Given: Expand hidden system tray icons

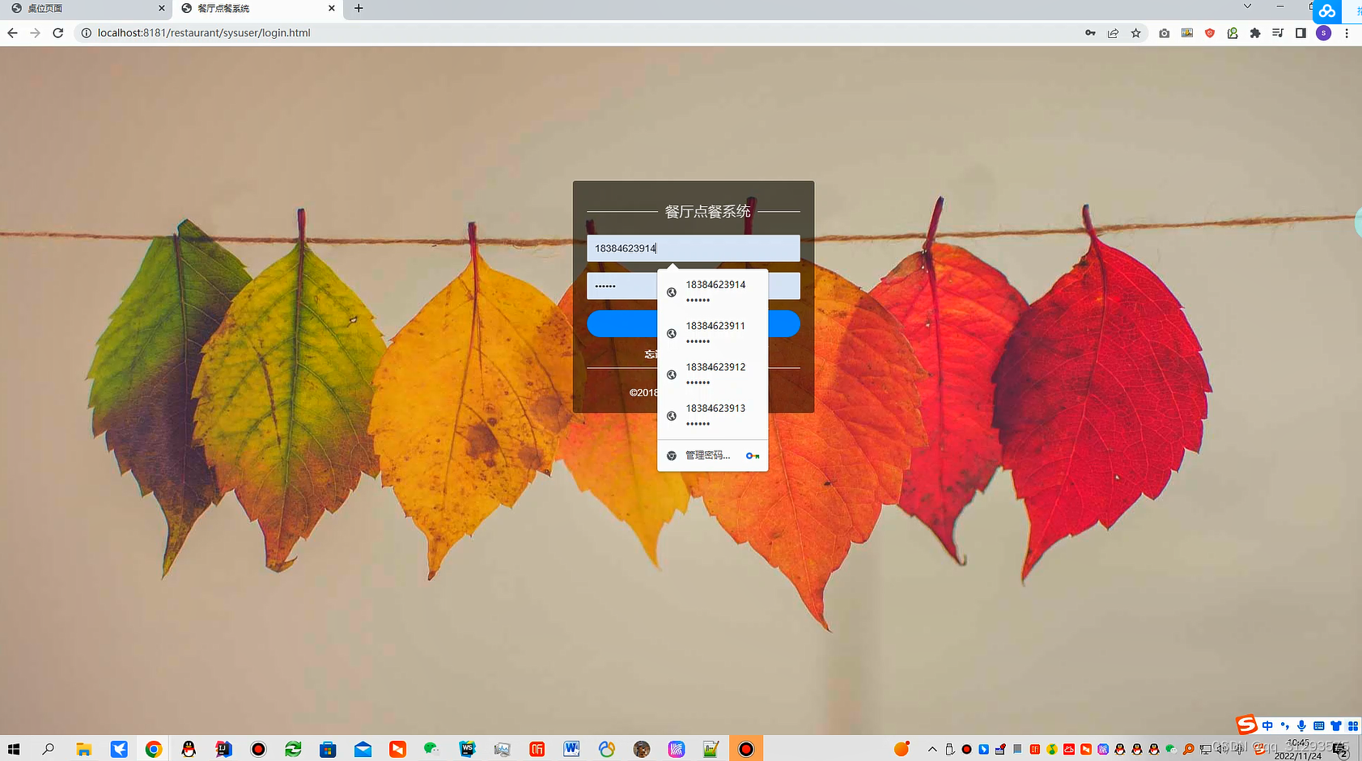Looking at the screenshot, I should 932,749.
